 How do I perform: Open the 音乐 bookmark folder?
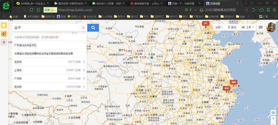point(183,17)
